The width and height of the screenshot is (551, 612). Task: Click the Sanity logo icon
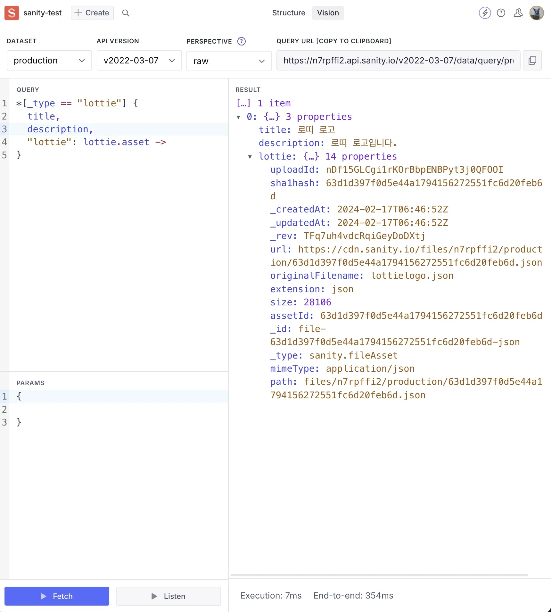12,13
